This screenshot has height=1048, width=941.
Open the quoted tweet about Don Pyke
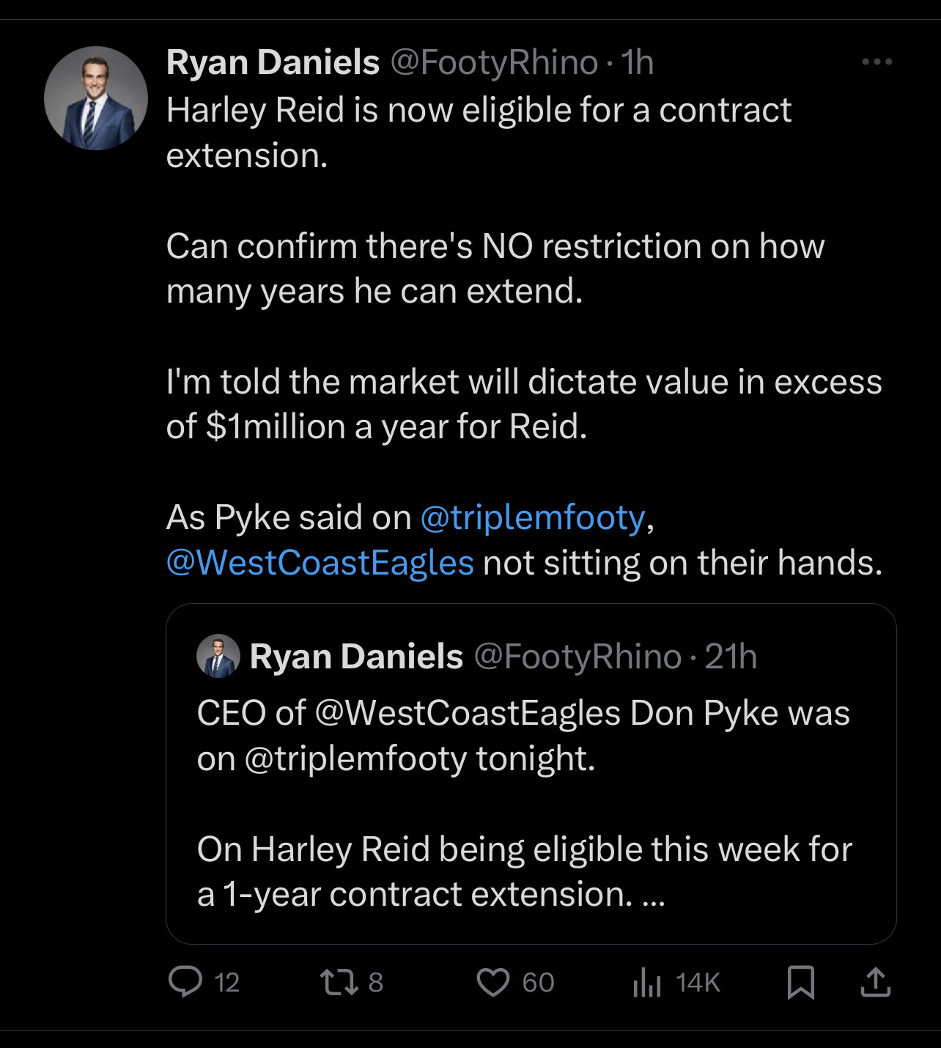pos(531,774)
